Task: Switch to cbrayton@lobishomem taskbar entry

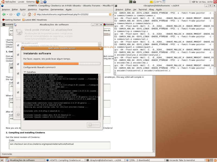Action: click(105, 160)
